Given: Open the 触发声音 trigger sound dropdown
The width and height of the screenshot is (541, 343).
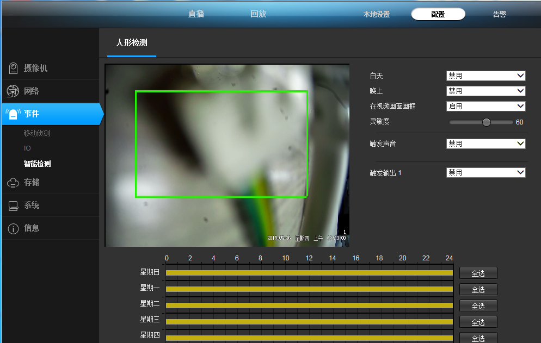Looking at the screenshot, I should point(485,143).
